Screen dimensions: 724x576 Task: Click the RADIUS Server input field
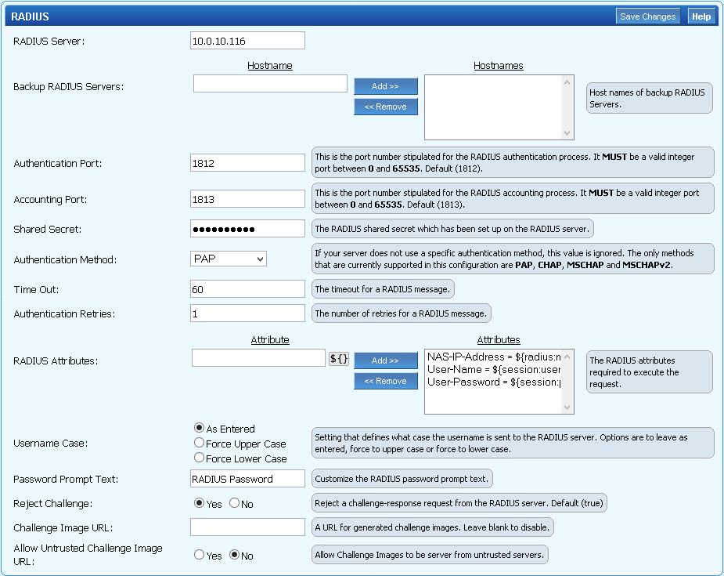(247, 41)
